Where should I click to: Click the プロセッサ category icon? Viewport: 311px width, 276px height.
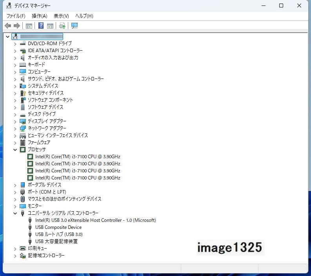pyautogui.click(x=23, y=150)
